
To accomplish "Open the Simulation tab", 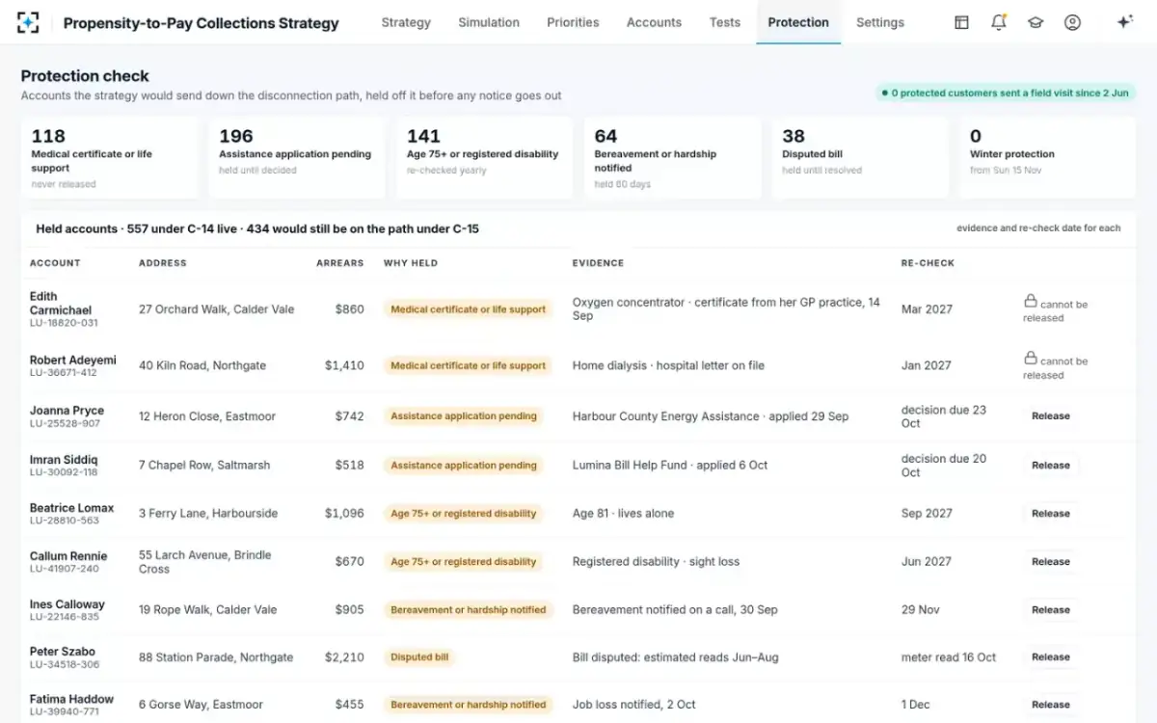I will click(x=489, y=22).
